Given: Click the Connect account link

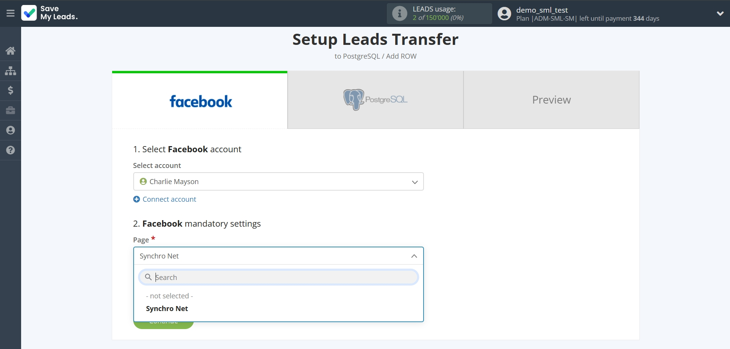Looking at the screenshot, I should 169,199.
